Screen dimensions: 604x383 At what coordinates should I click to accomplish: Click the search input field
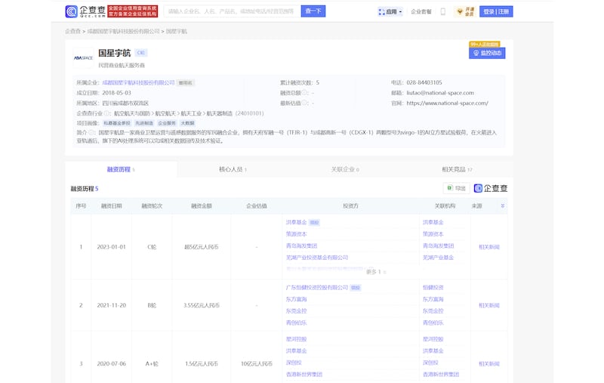(x=230, y=11)
